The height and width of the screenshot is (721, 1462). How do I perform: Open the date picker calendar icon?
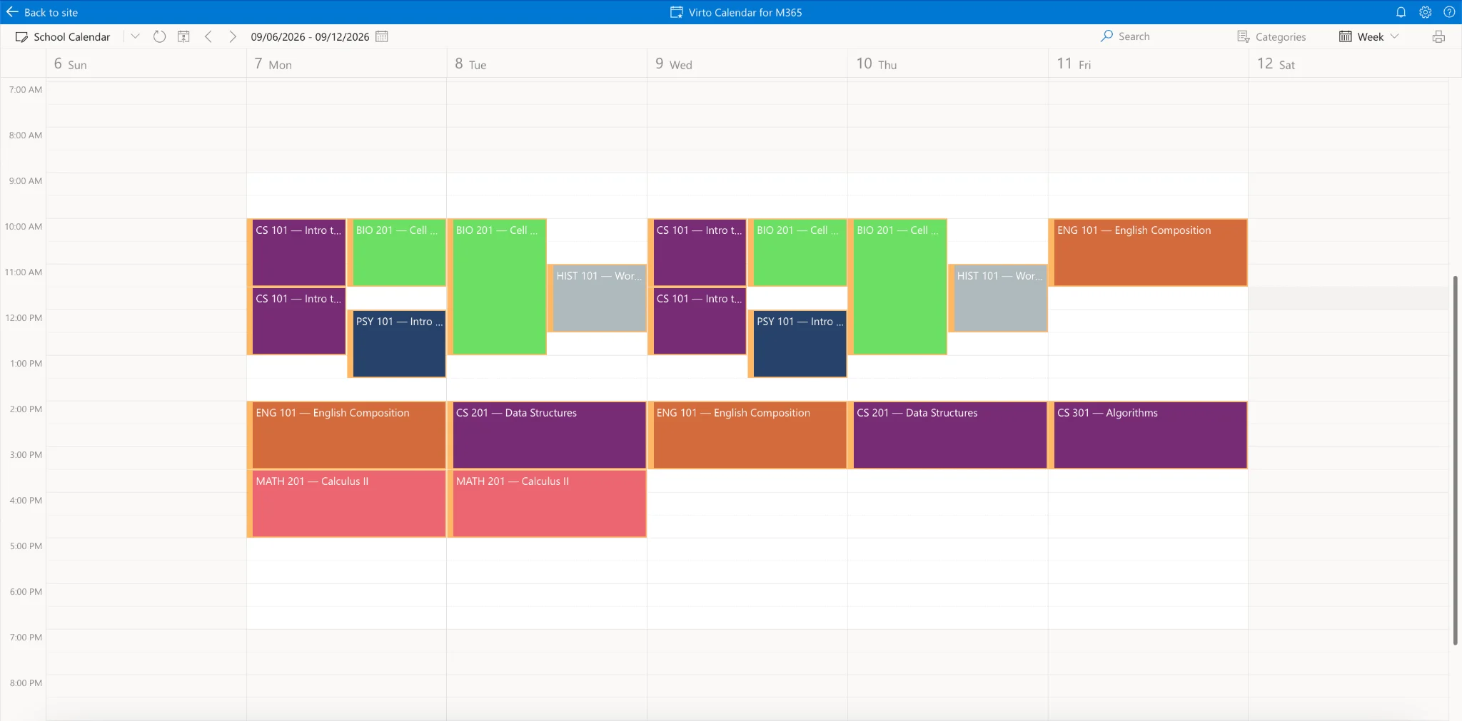click(x=382, y=36)
